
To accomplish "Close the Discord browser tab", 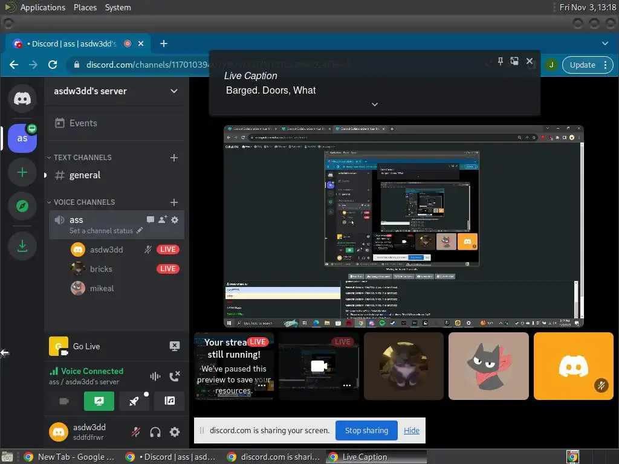I will [x=140, y=43].
